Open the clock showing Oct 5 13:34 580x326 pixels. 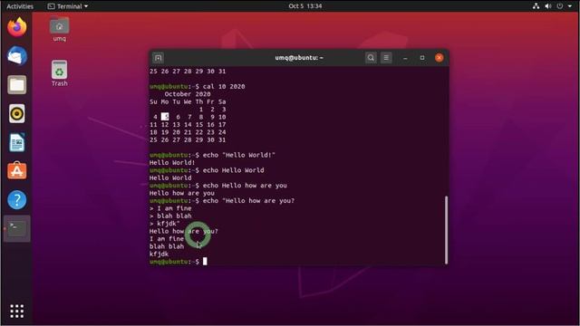coord(305,6)
